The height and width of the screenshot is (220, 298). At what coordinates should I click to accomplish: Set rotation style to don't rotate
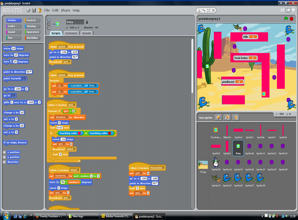click(x=49, y=28)
